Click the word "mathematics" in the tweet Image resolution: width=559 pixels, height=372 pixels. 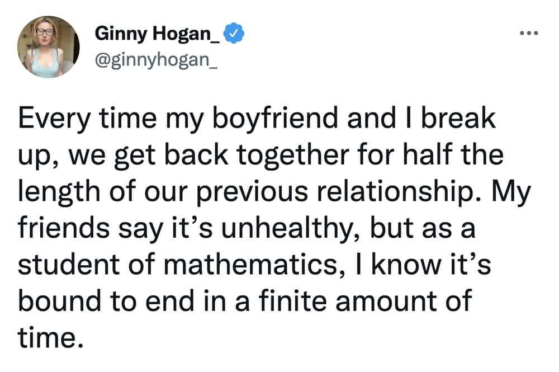tap(250, 264)
